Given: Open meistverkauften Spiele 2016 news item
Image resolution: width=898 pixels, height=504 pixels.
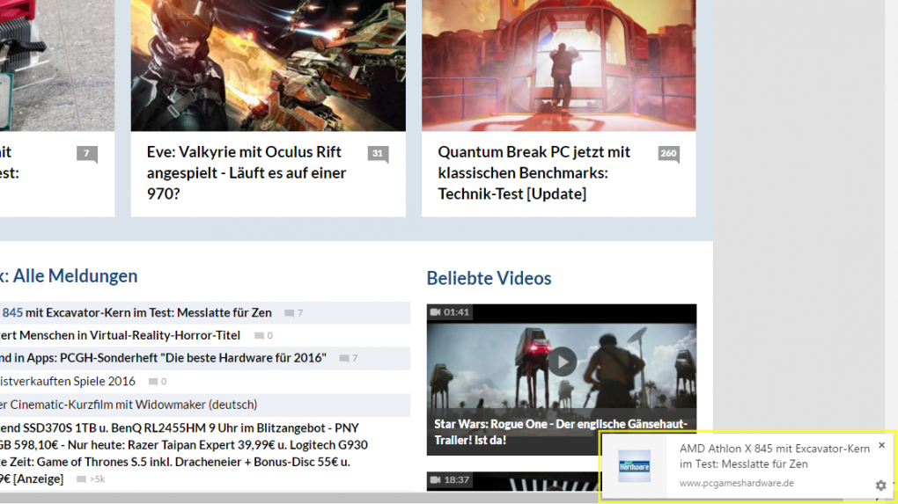Looking at the screenshot, I should coord(68,381).
